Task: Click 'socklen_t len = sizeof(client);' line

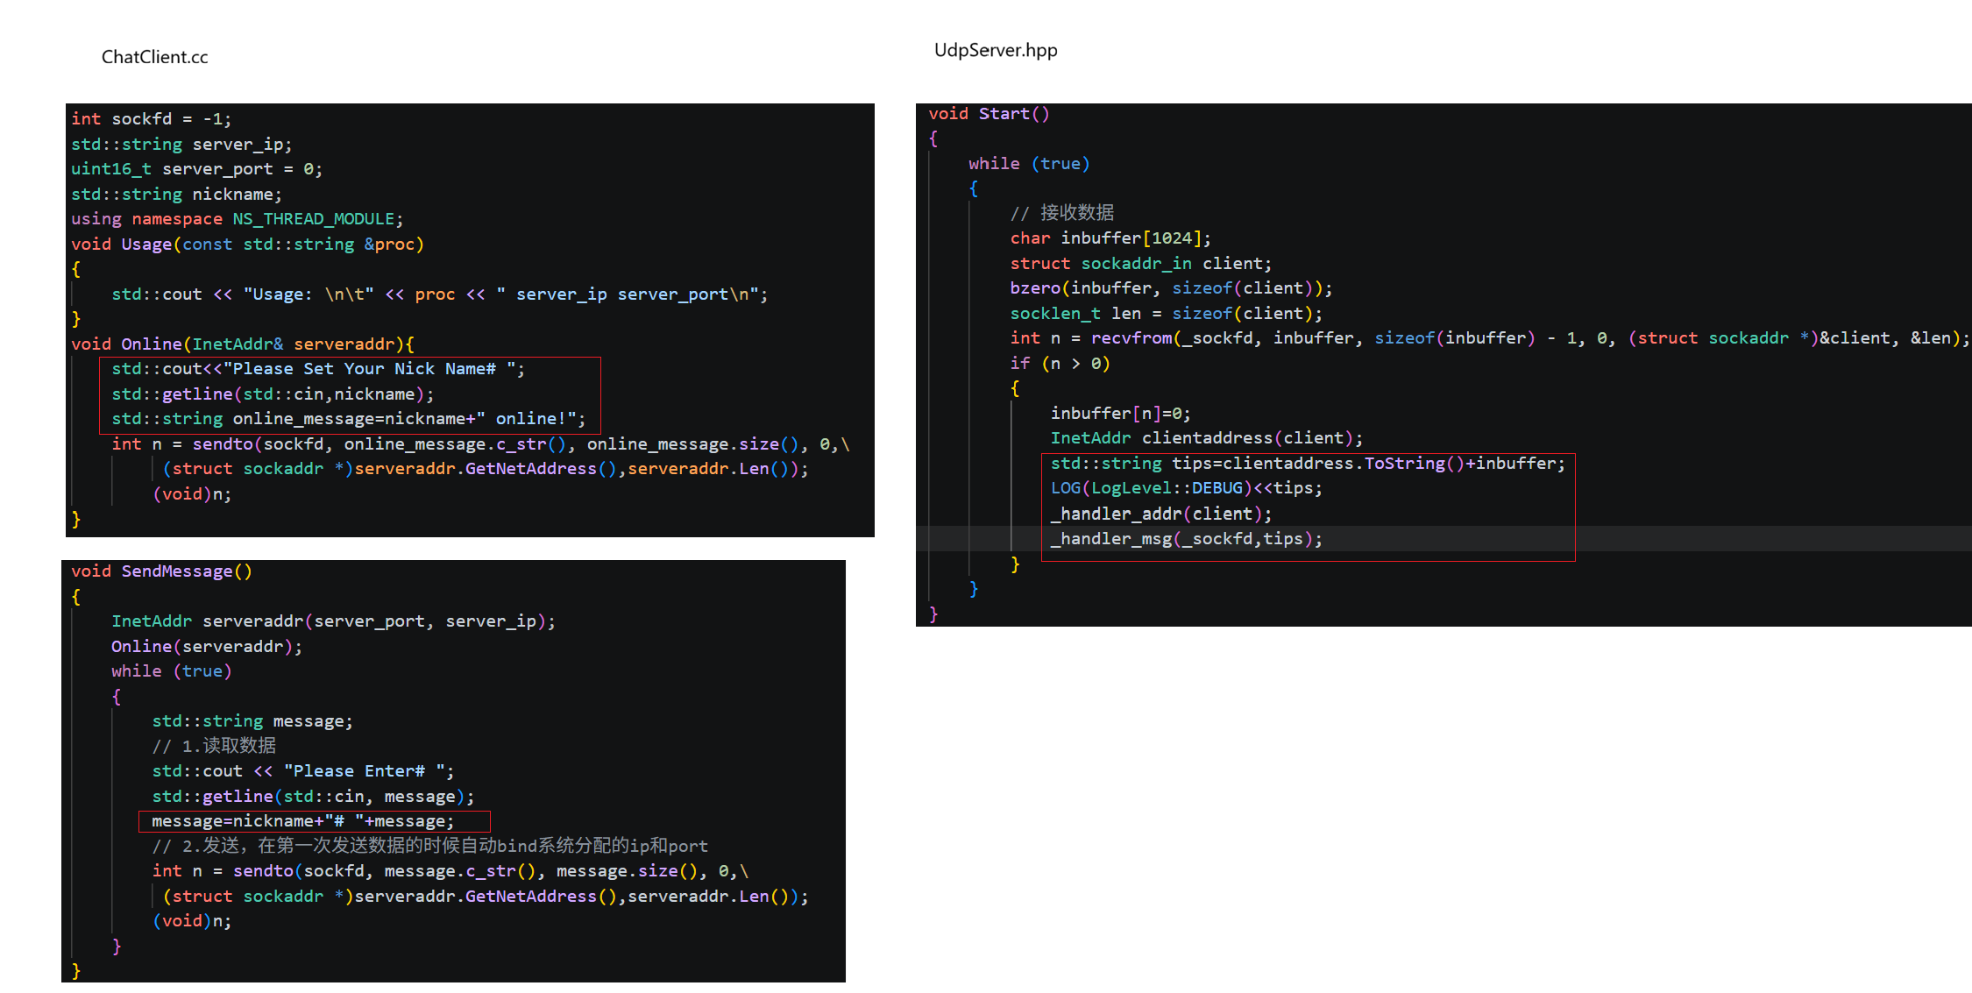Action: 1167,314
